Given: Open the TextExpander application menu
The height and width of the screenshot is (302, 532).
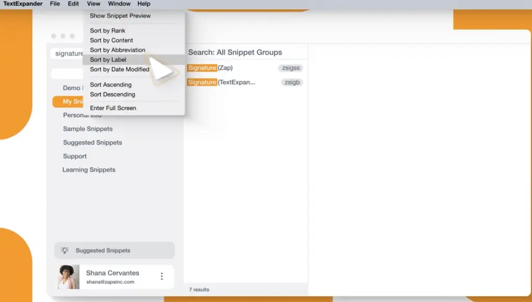Looking at the screenshot, I should click(23, 4).
